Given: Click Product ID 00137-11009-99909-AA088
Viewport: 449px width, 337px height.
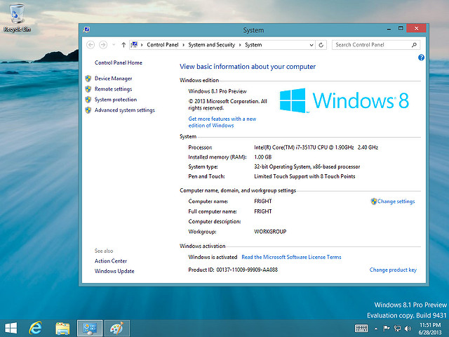Looking at the screenshot, I should 233,270.
